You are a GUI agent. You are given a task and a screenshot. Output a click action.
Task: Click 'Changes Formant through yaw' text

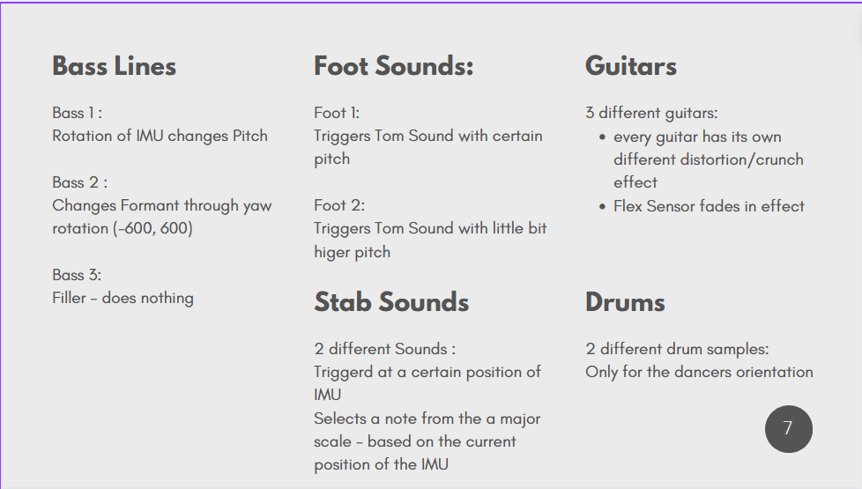coord(162,206)
